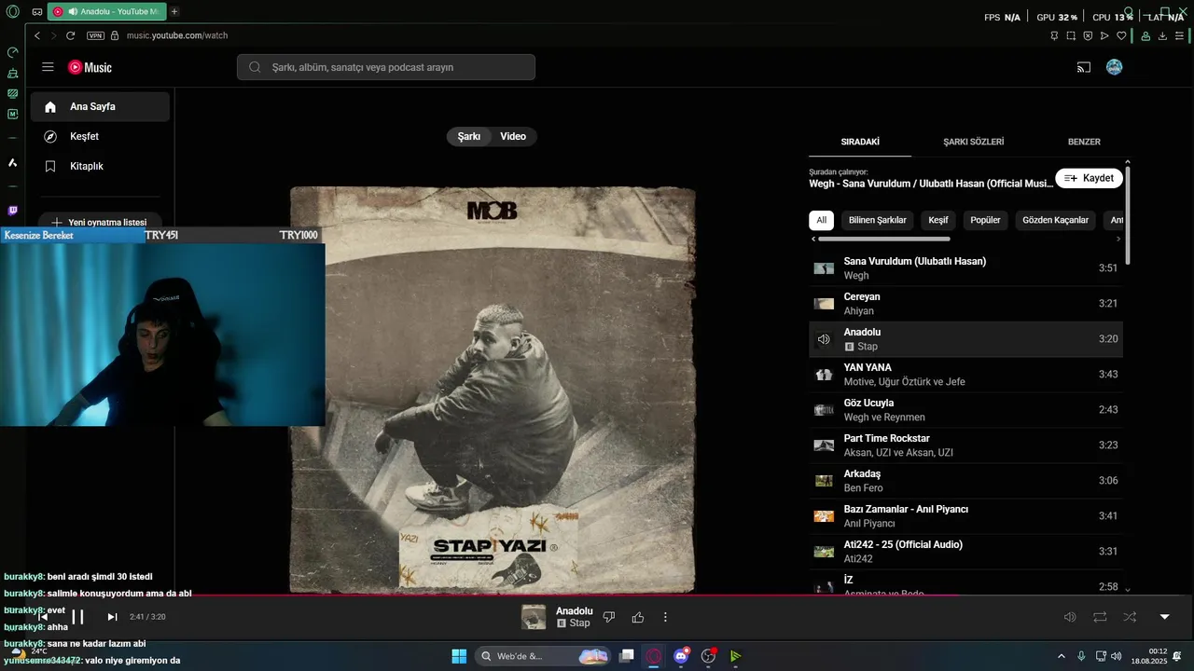Screen dimensions: 1194x671
Task: Dislike the song Anadolu
Action: click(x=609, y=617)
